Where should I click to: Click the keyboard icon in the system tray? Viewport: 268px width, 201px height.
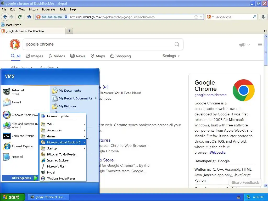[x=239, y=197]
